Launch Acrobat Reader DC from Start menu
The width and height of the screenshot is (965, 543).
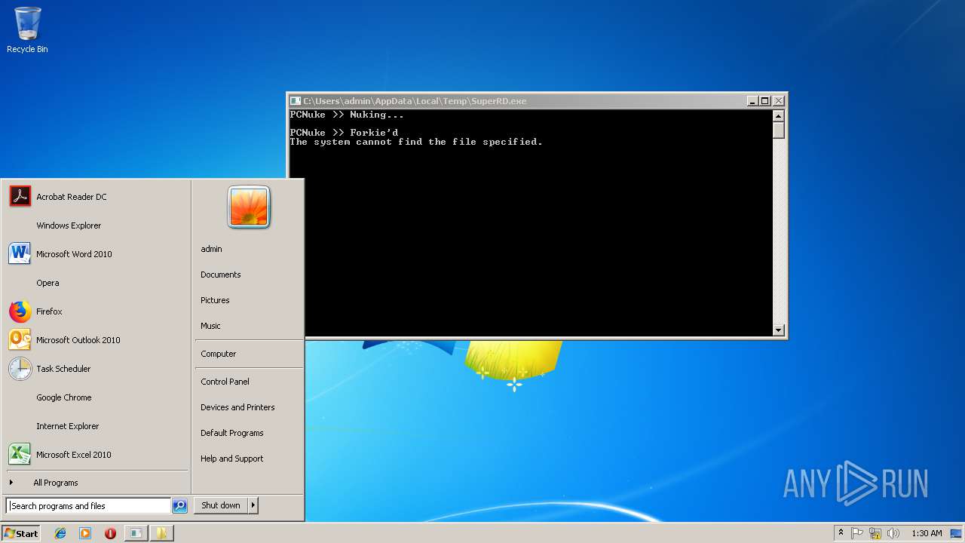(x=96, y=197)
